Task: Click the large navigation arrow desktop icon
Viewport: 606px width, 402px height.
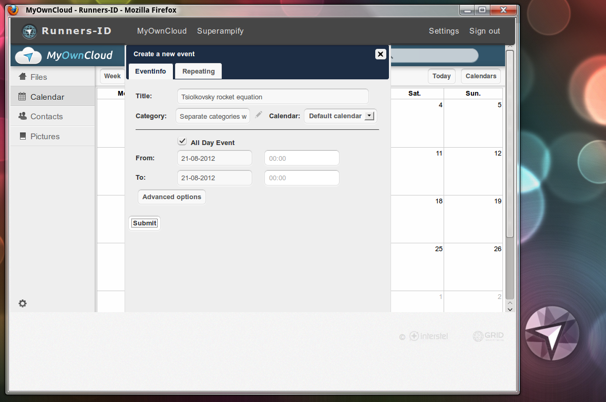Action: tap(552, 333)
